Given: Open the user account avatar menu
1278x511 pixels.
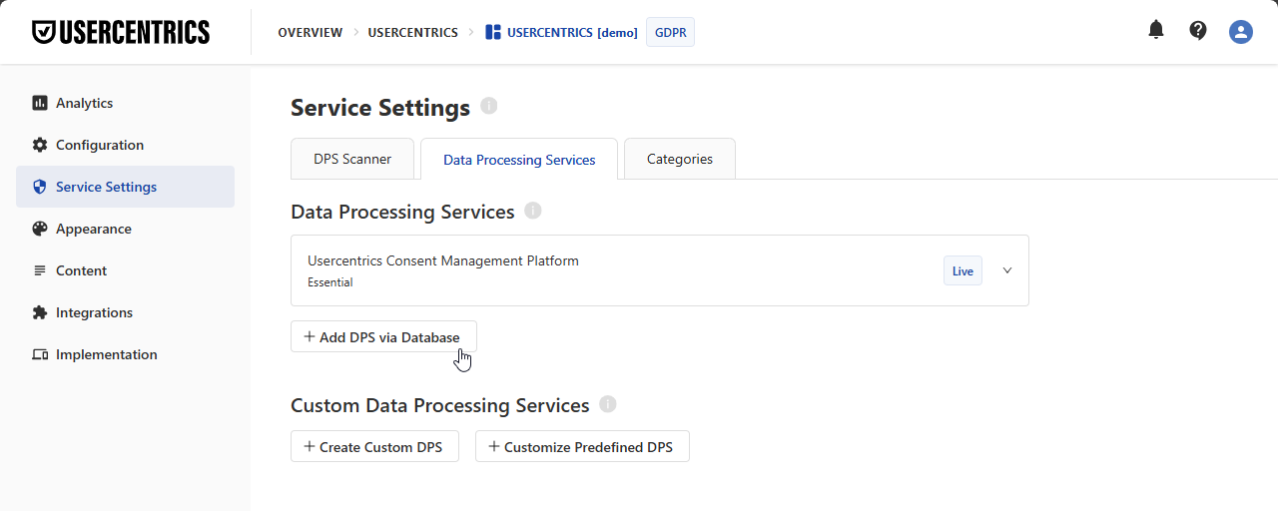Looking at the screenshot, I should pos(1241,32).
